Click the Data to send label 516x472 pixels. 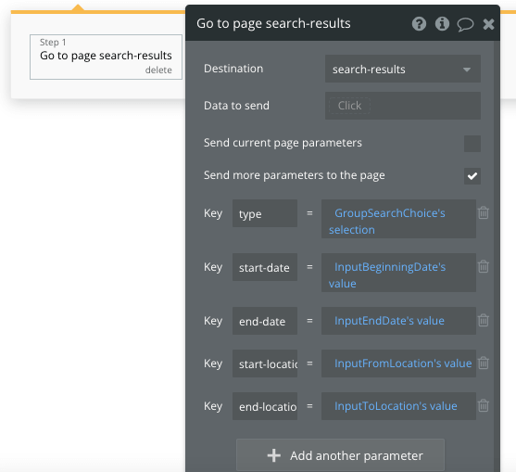tap(236, 106)
